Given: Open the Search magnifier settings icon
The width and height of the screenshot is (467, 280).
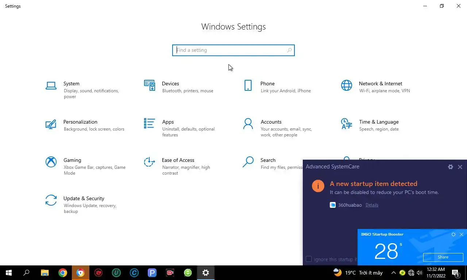Looking at the screenshot, I should pyautogui.click(x=248, y=162).
